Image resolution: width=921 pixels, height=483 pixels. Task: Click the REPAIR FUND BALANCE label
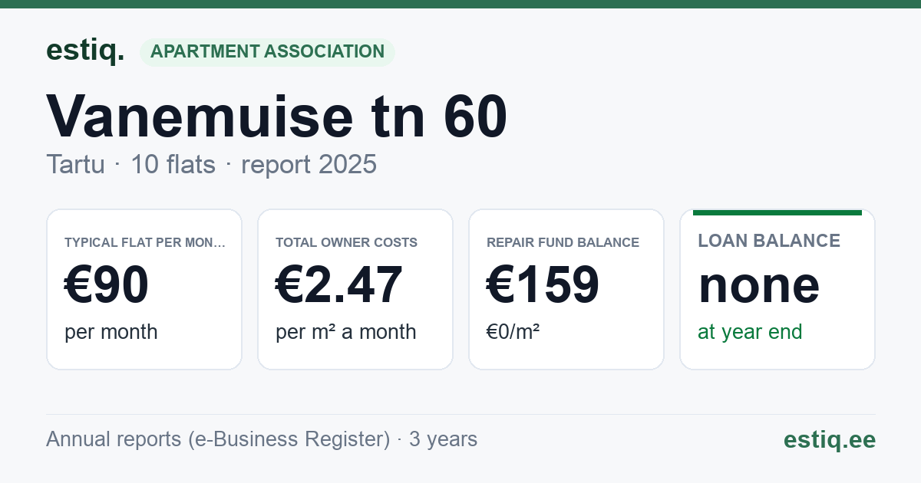pos(563,242)
